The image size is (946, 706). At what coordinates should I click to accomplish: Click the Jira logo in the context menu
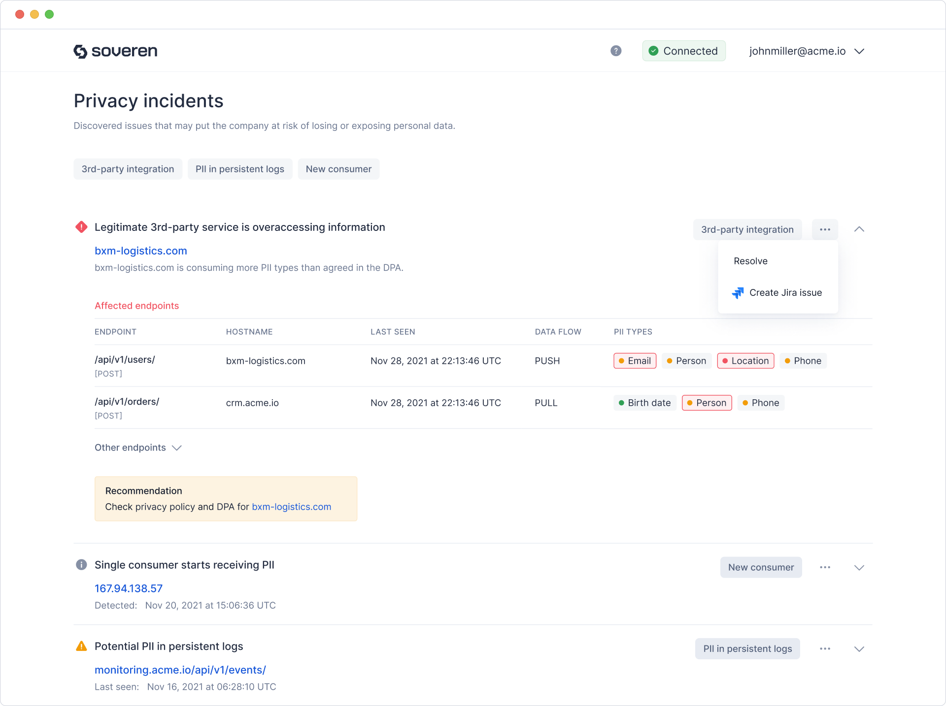pyautogui.click(x=738, y=292)
